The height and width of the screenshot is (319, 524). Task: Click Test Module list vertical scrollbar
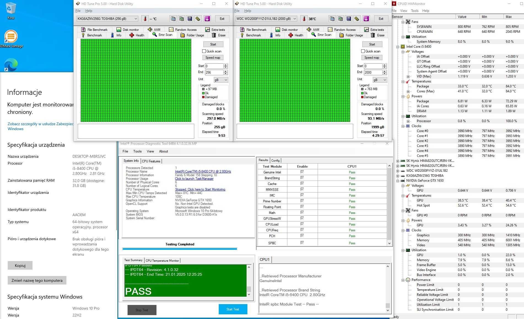click(x=389, y=204)
